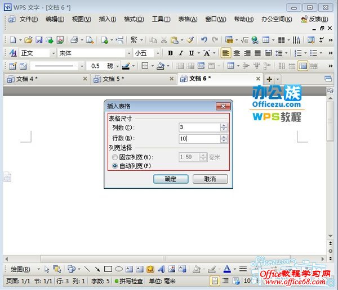
Task: Toggle Italic formatting
Action: pos(181,53)
